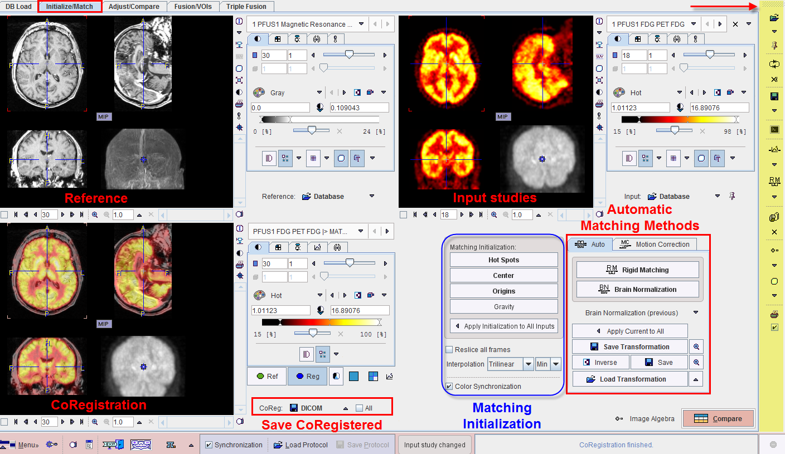This screenshot has height=454, width=785.
Task: Click the Brain Normalization button
Action: coord(638,289)
